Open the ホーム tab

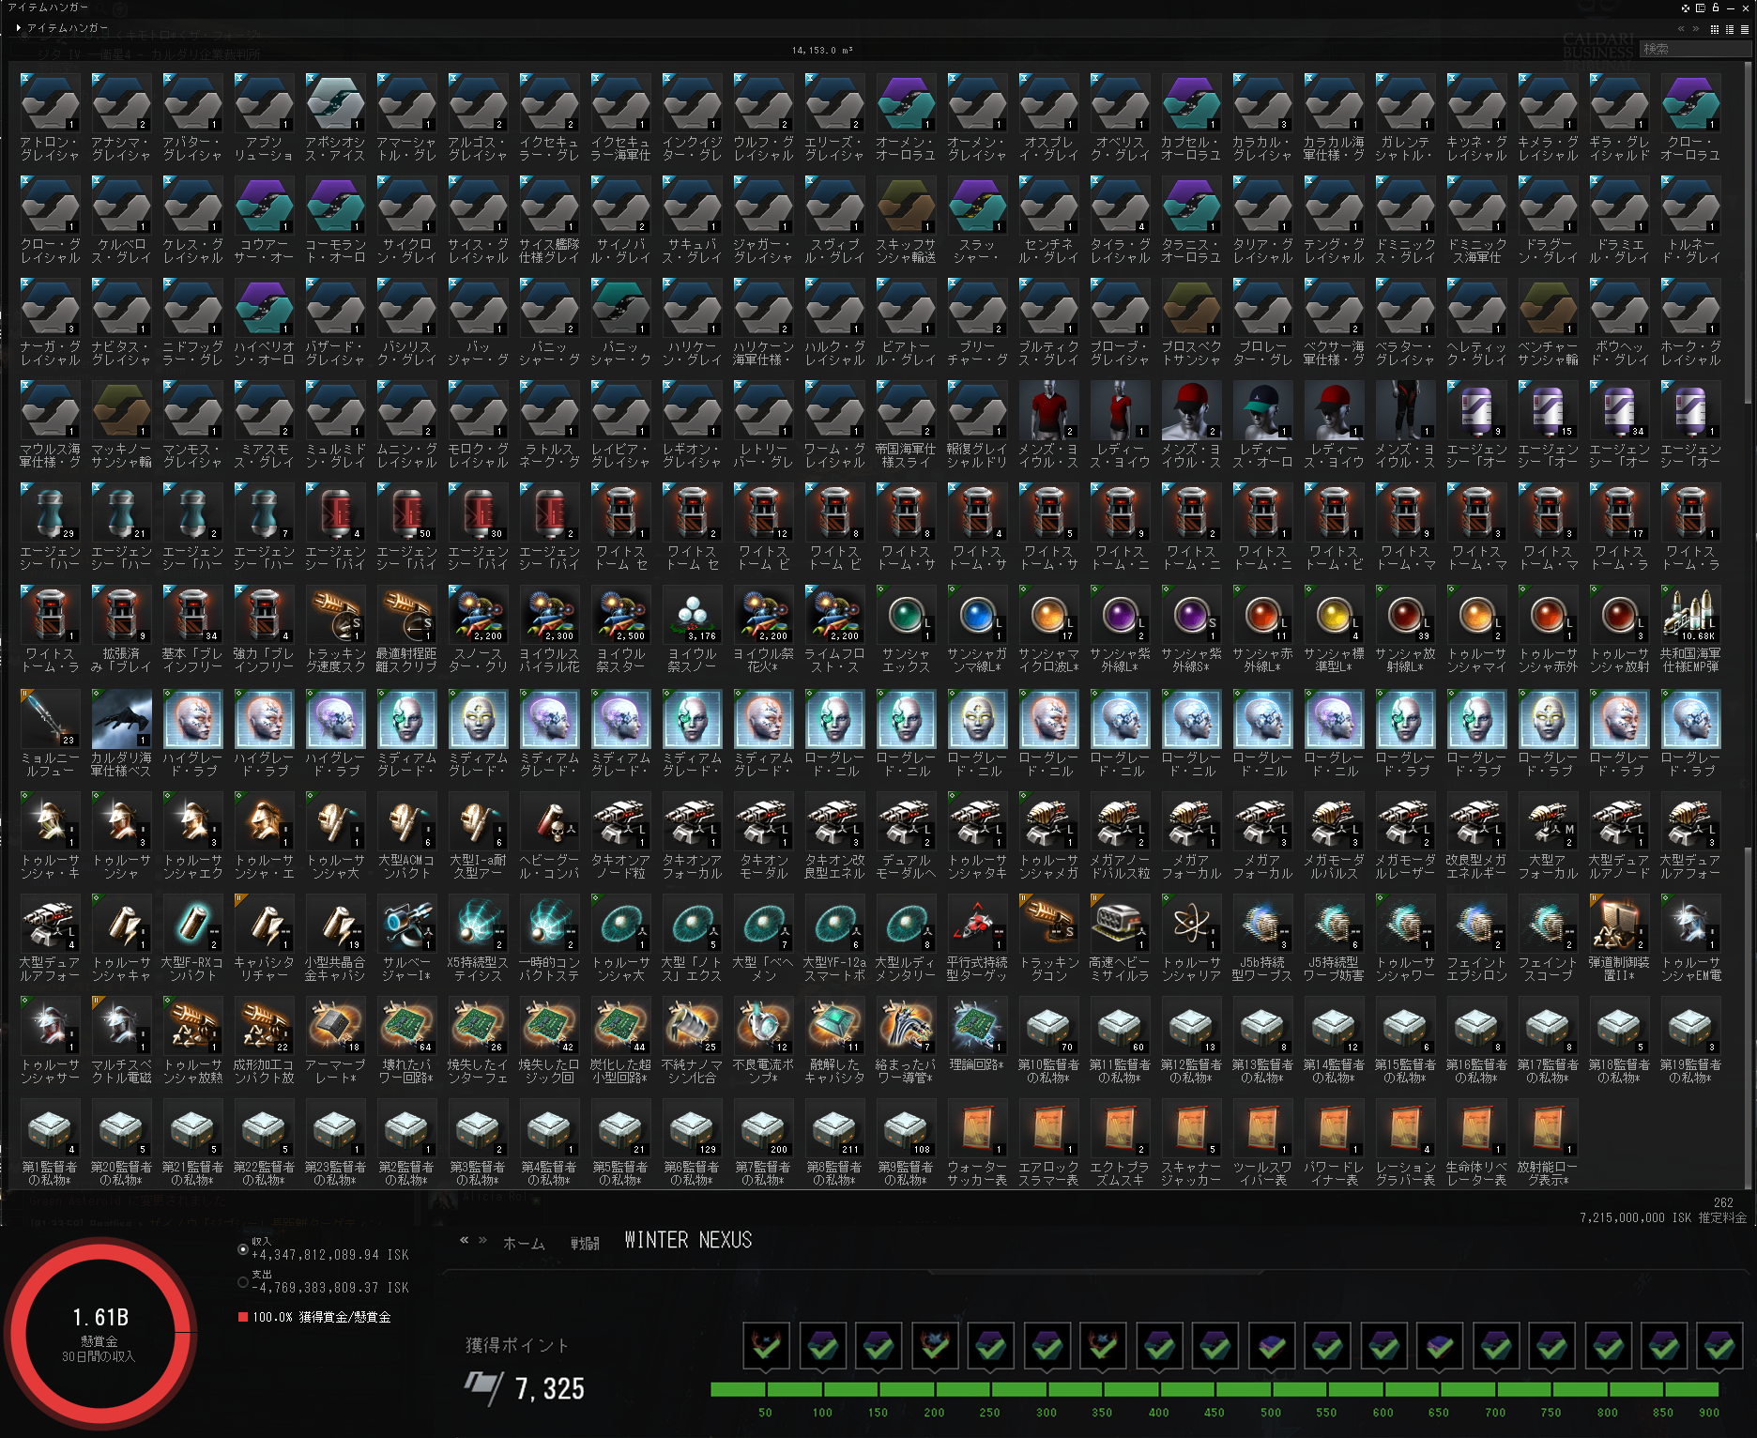[x=524, y=1244]
